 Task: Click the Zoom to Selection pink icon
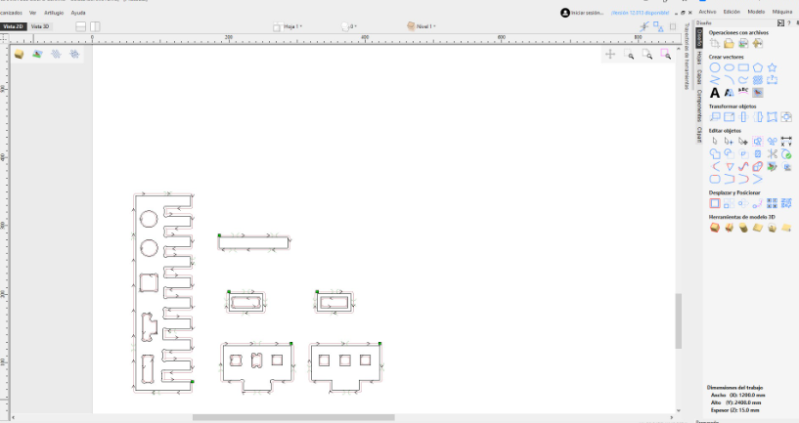(665, 55)
